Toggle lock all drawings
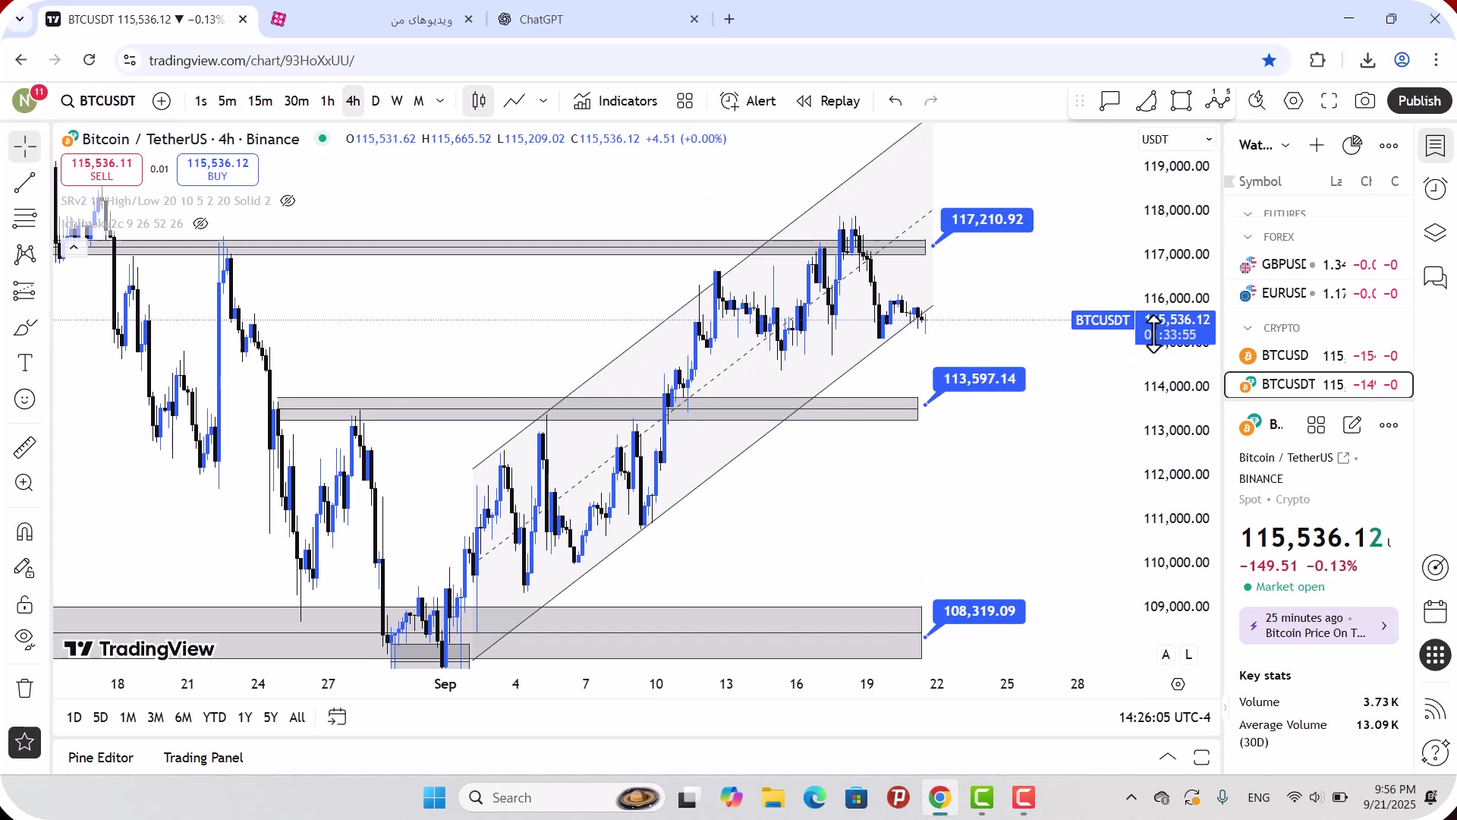 pos(24,604)
